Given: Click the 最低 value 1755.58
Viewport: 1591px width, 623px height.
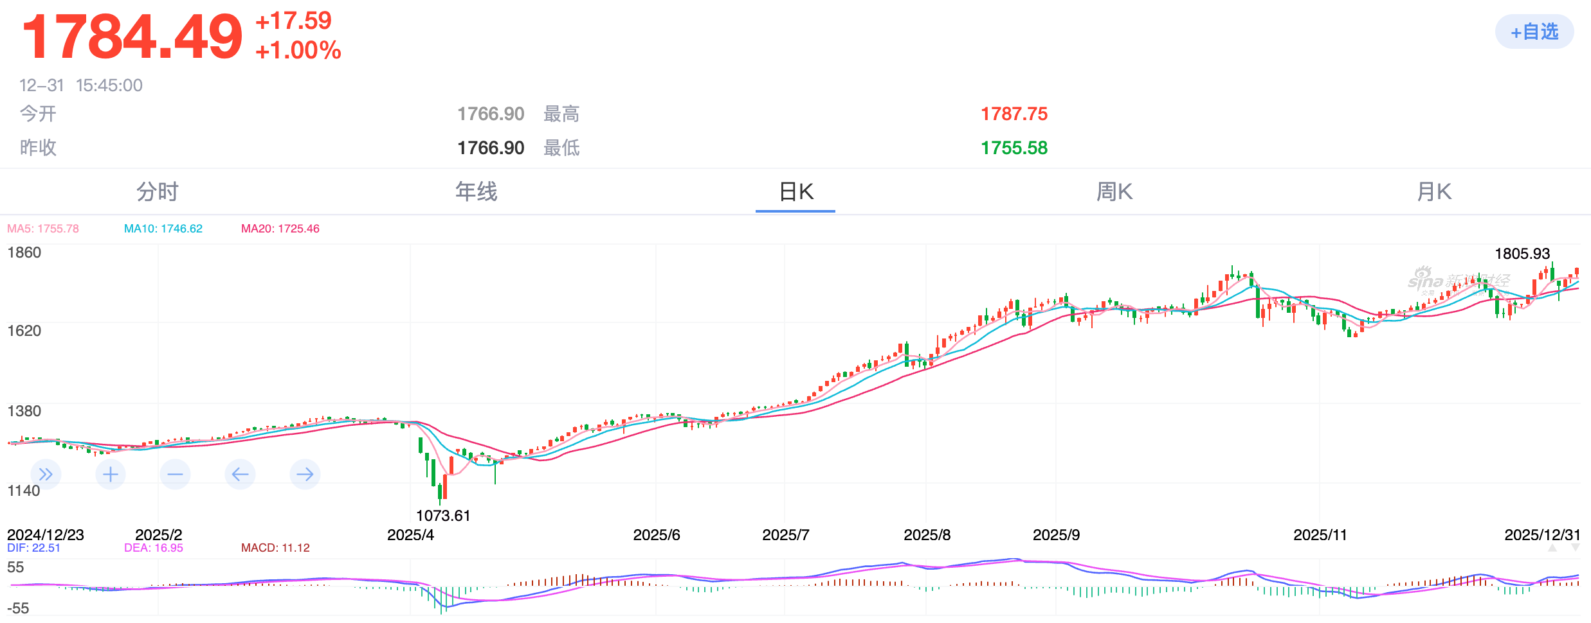Looking at the screenshot, I should 1014,148.
